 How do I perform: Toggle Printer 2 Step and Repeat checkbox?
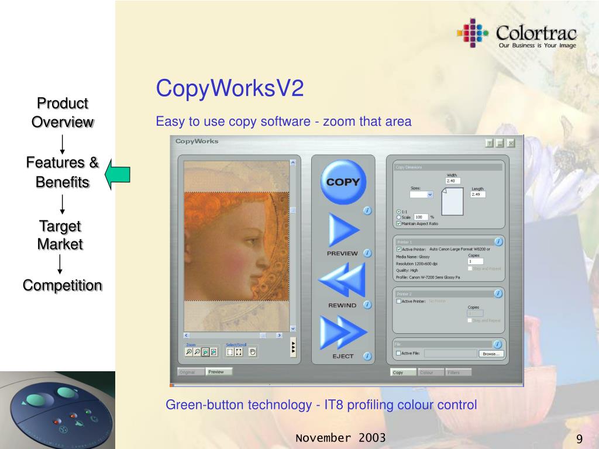coord(470,320)
